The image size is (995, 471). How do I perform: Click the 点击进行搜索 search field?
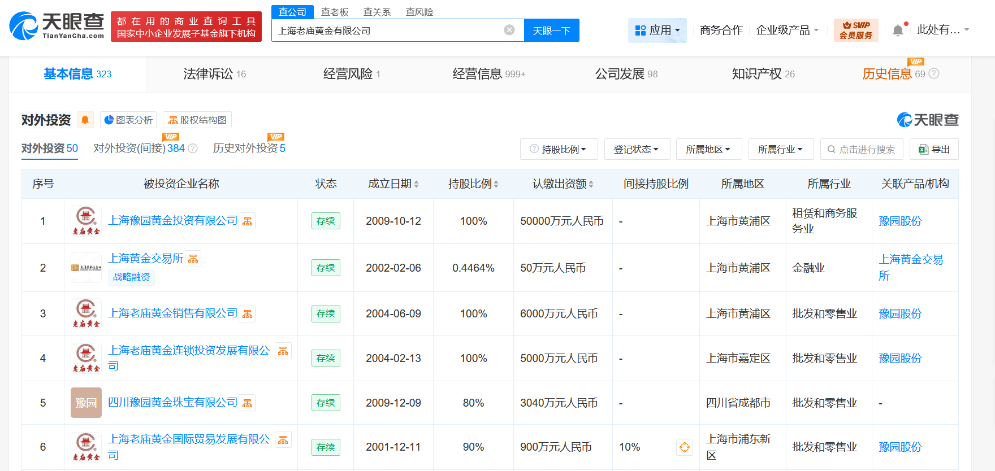tap(862, 149)
